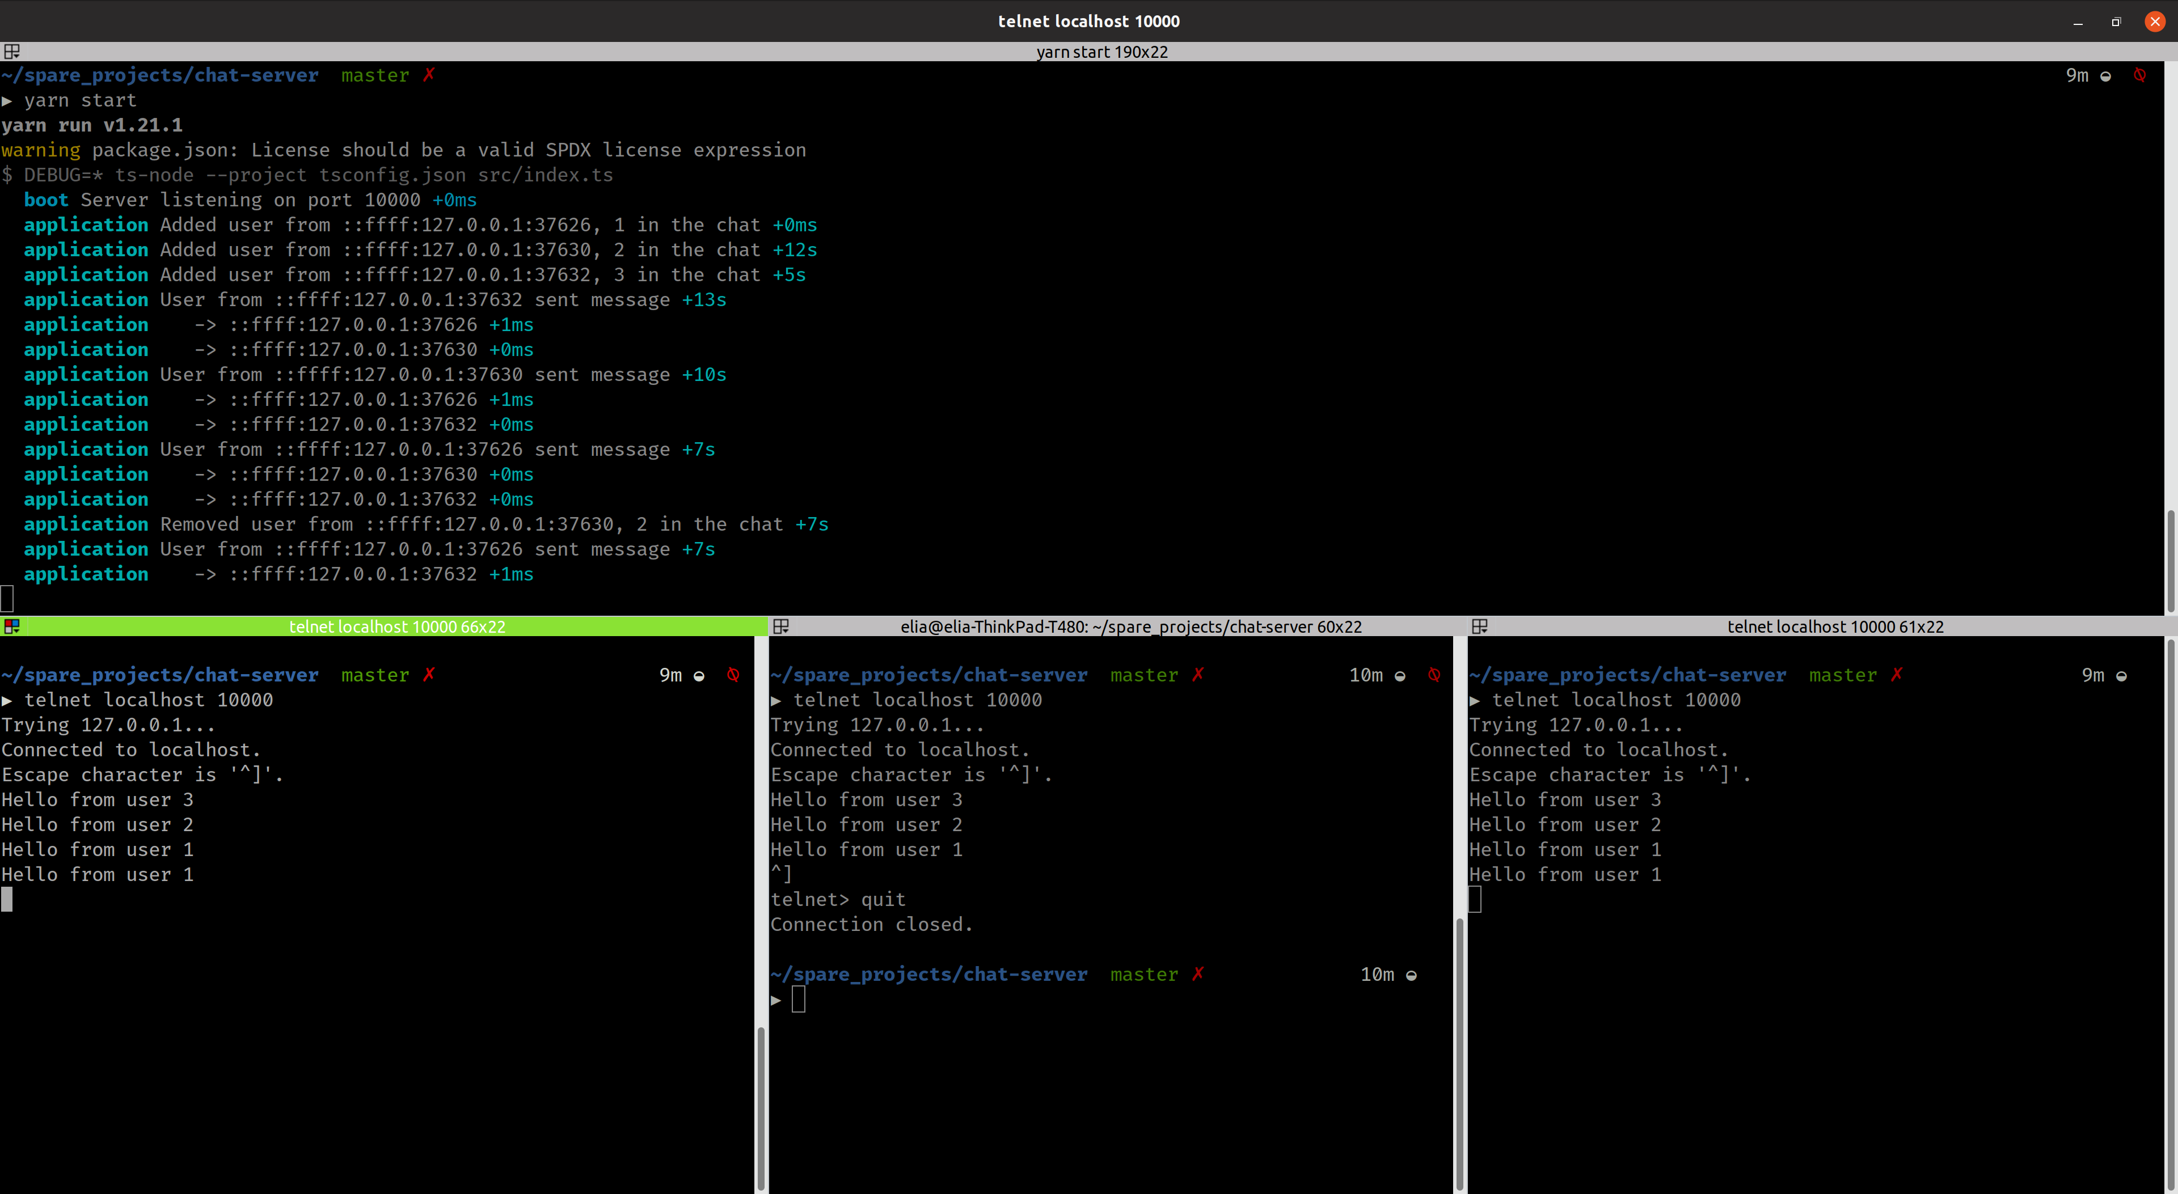Click the red X after master in the top pane
This screenshot has width=2178, height=1194.
point(429,75)
